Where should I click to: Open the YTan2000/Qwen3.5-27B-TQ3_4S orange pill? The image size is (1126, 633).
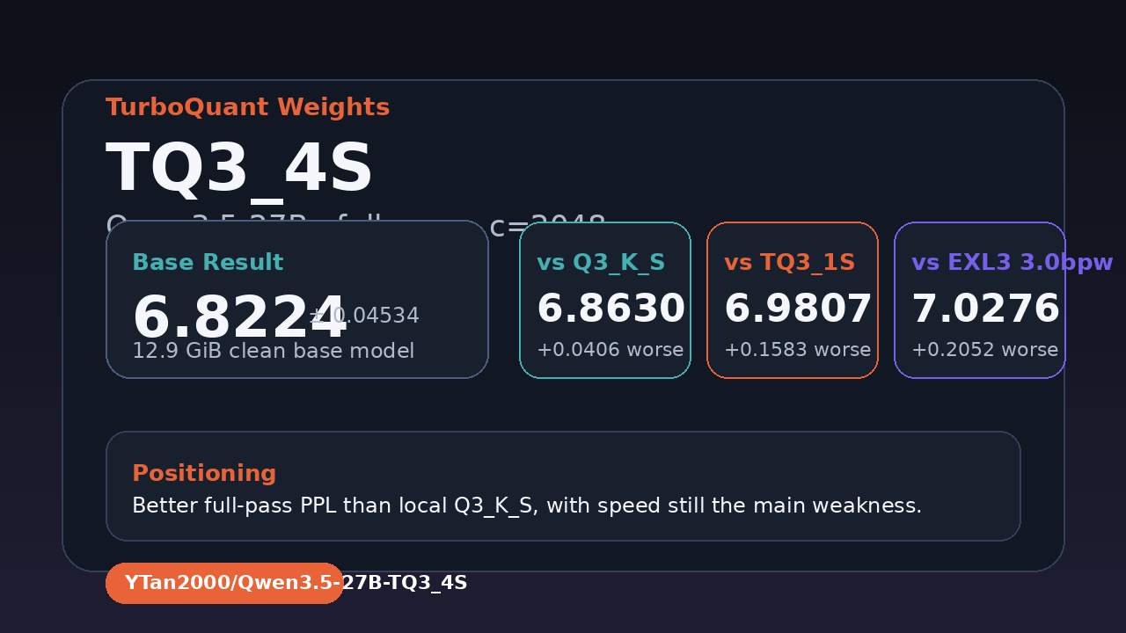click(224, 583)
